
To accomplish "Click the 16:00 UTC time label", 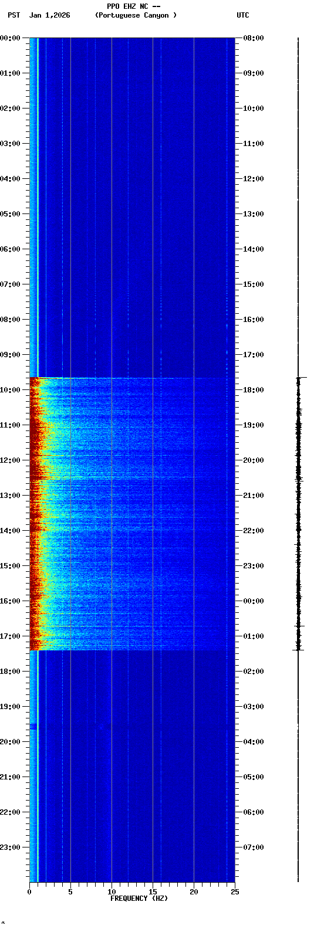I will tap(254, 320).
